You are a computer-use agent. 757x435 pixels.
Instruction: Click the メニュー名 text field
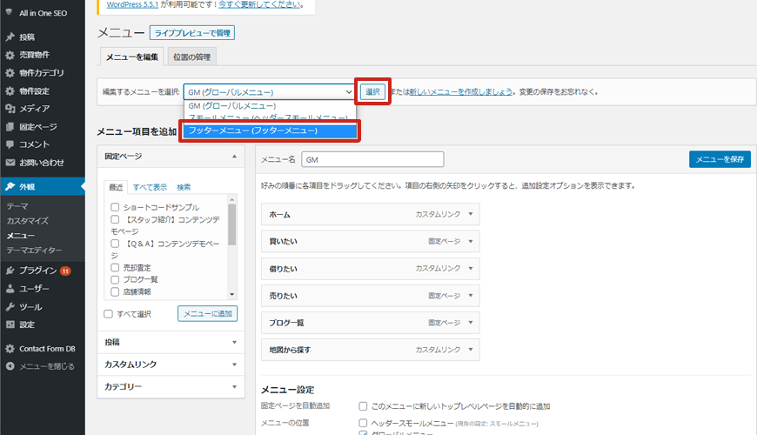(372, 159)
